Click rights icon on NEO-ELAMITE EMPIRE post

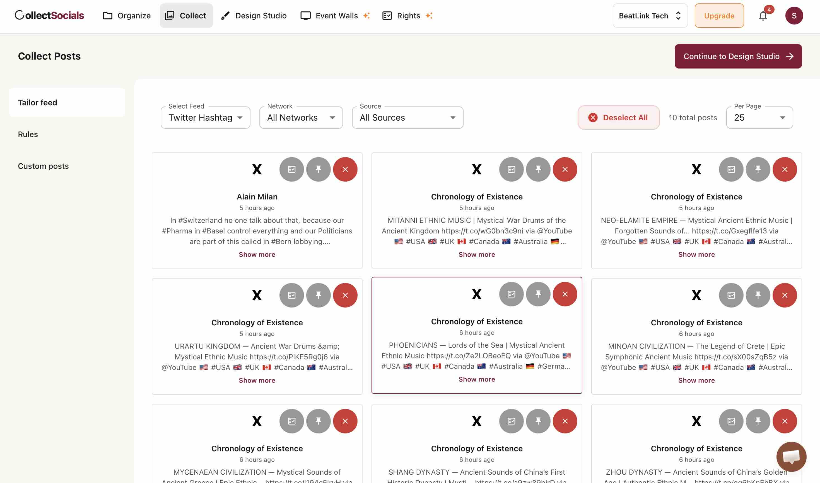coord(731,169)
